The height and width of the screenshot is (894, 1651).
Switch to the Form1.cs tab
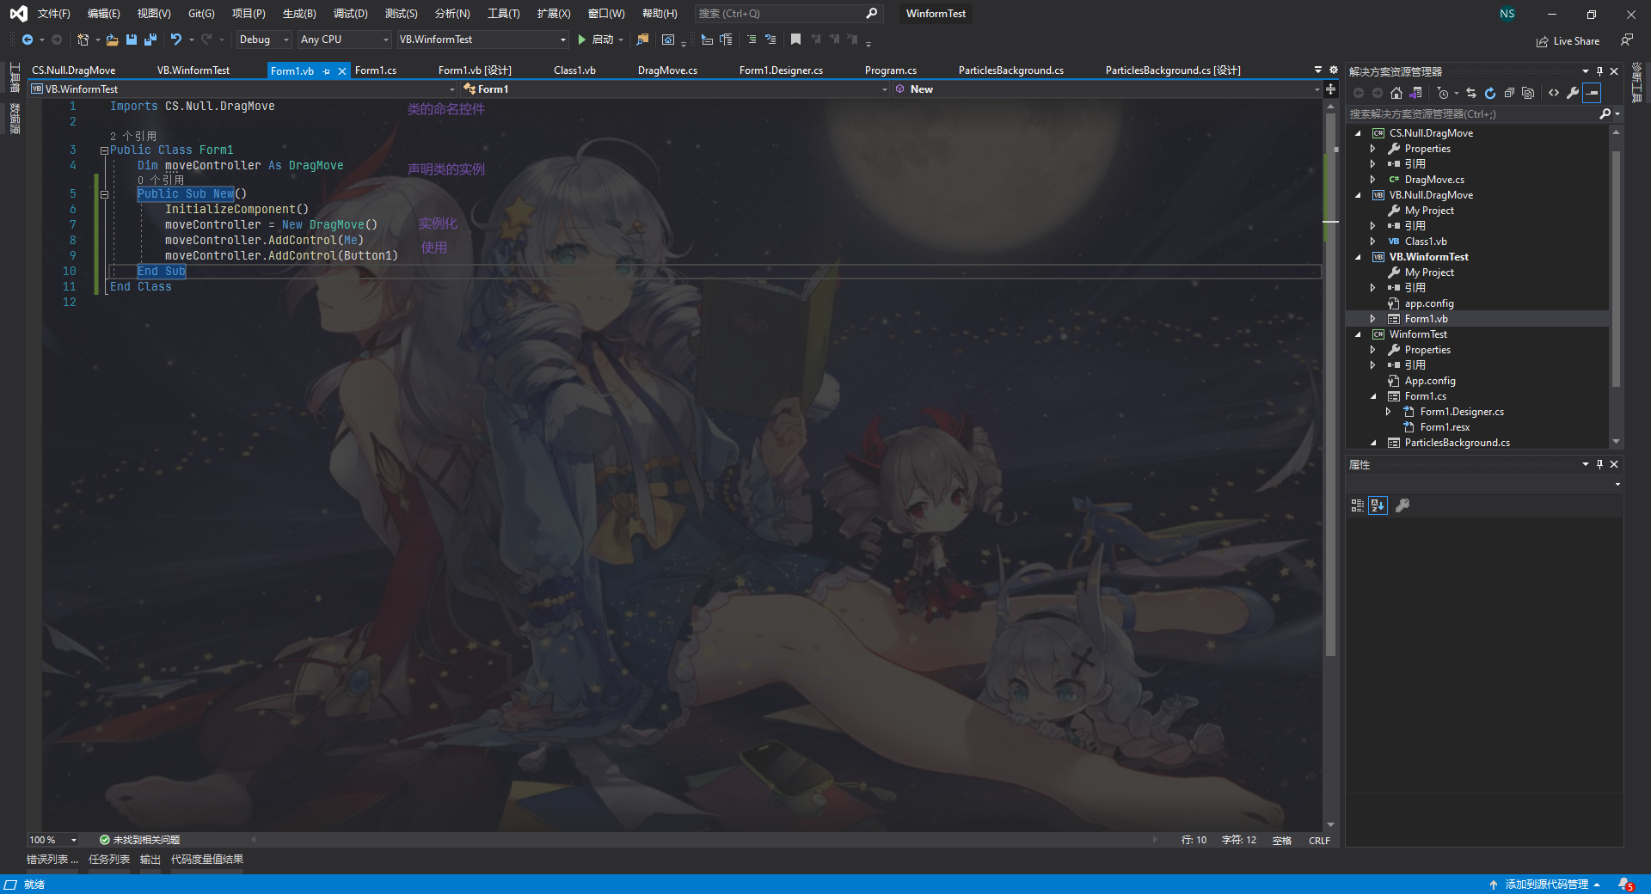(x=376, y=70)
